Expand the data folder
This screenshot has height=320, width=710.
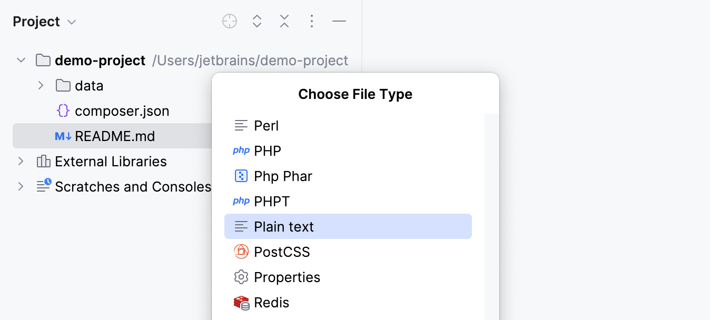pos(41,85)
